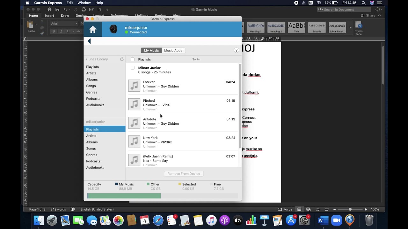Word: apply italic formatting
The height and width of the screenshot is (229, 408).
click(61, 31)
